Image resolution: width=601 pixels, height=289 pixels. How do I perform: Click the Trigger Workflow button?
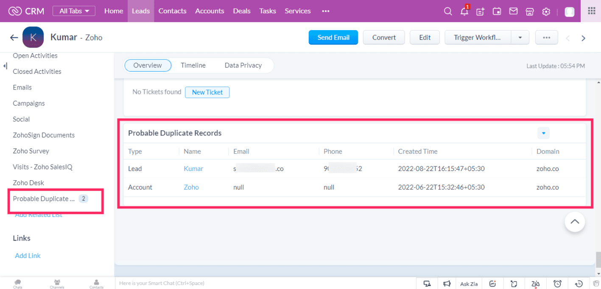coord(478,37)
